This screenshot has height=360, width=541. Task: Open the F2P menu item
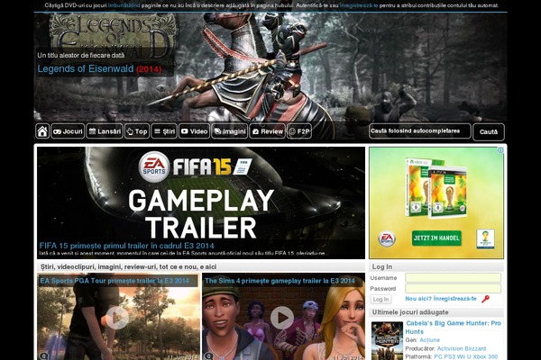(x=299, y=131)
